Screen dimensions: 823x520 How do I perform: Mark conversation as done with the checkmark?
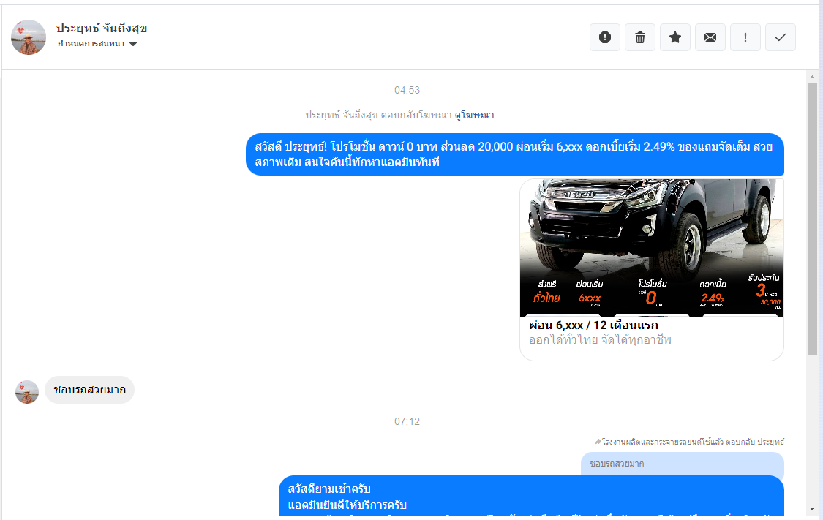pyautogui.click(x=781, y=37)
